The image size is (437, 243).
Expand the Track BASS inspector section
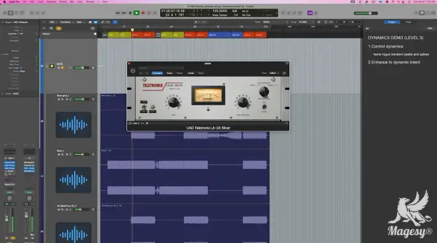pyautogui.click(x=3, y=94)
